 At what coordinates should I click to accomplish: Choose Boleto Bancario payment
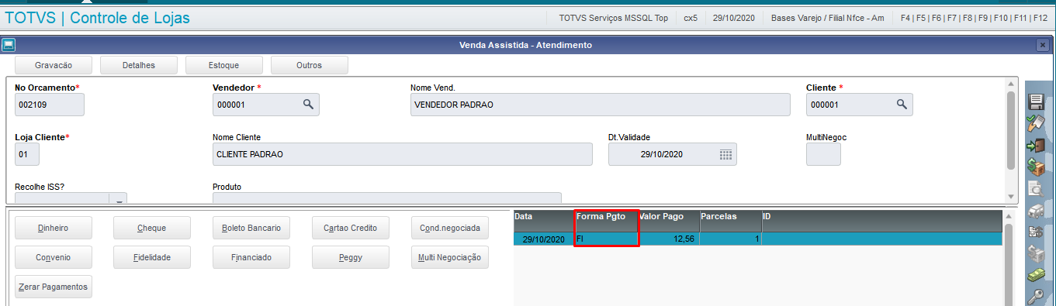click(251, 228)
